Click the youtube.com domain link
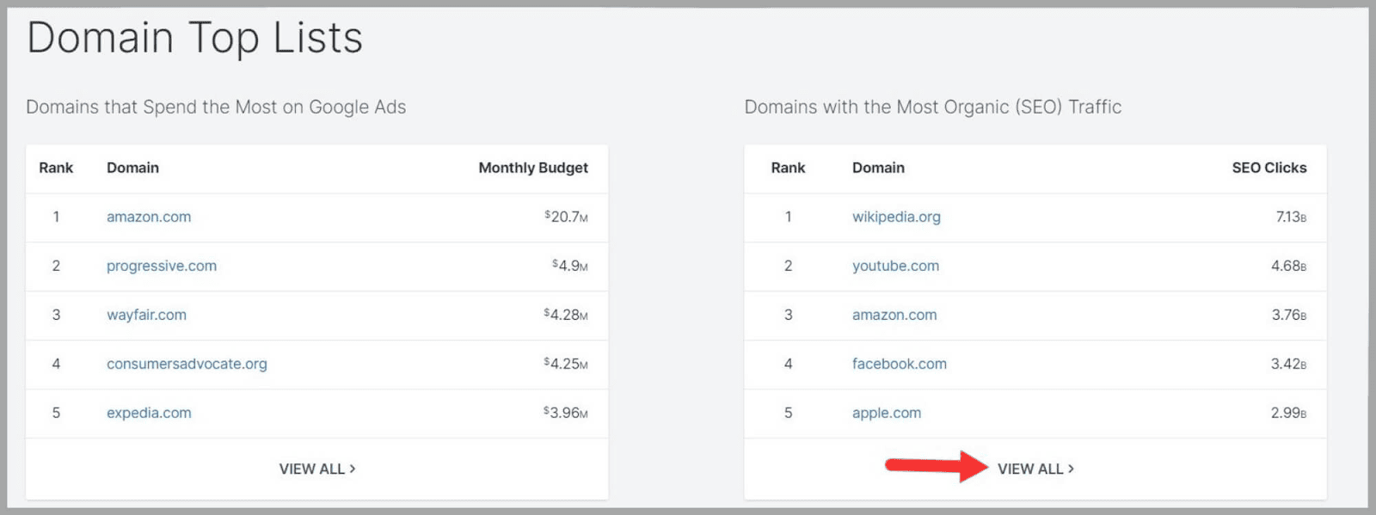 coord(895,266)
